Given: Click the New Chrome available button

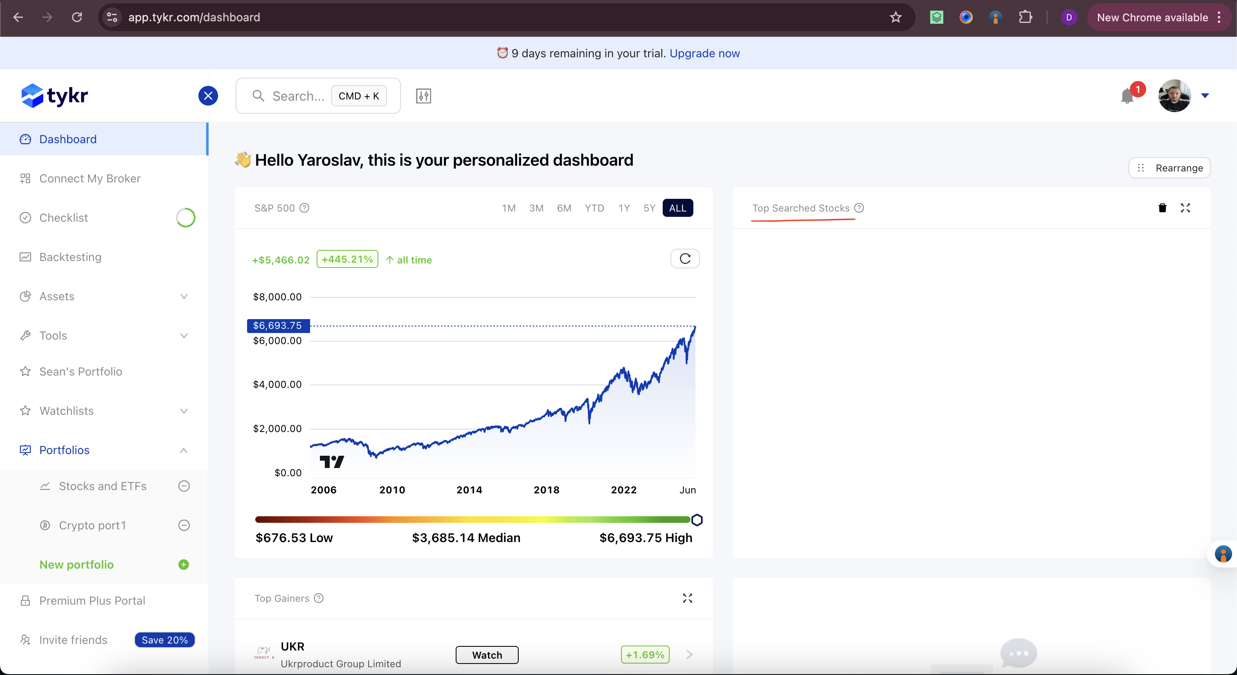Looking at the screenshot, I should (x=1159, y=17).
